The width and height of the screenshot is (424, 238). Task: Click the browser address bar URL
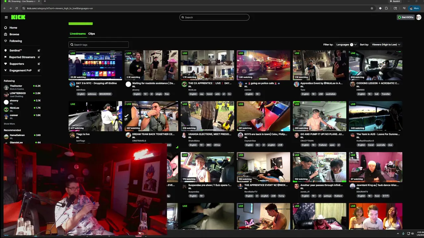point(60,8)
